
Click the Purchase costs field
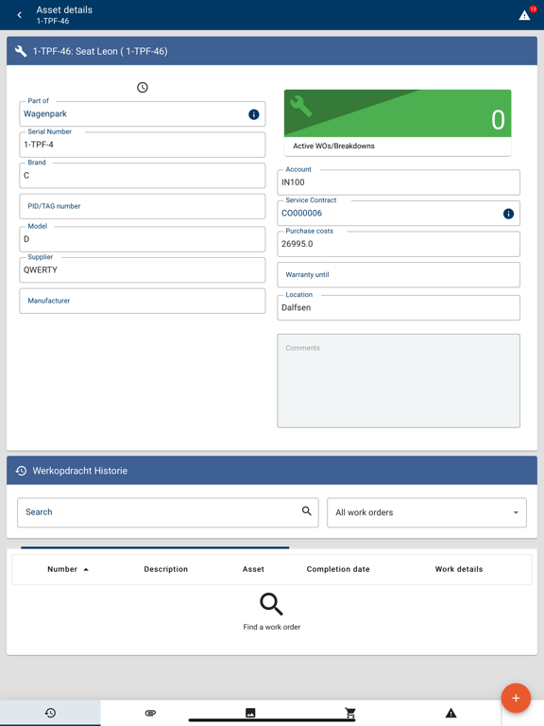pos(399,244)
